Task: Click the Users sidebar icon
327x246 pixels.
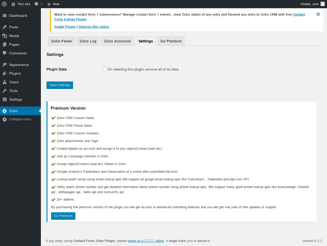Action: click(x=5, y=82)
